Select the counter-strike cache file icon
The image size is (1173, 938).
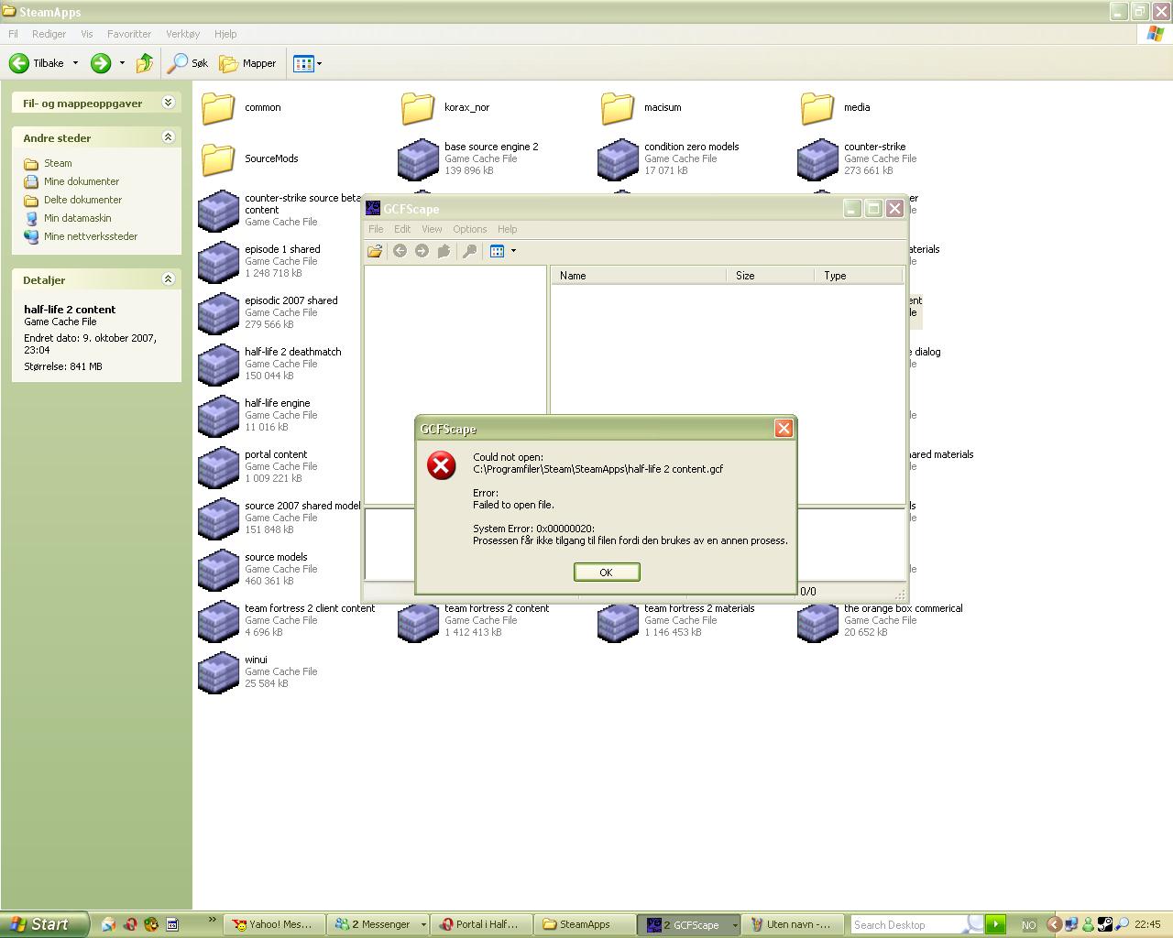pyautogui.click(x=817, y=159)
